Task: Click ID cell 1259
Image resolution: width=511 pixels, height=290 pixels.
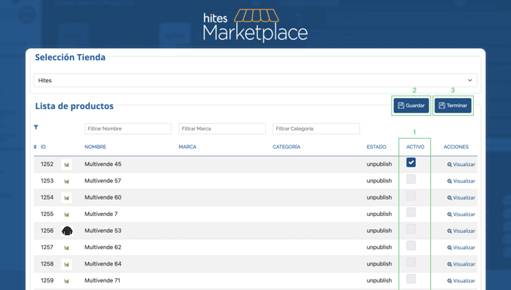Action: coord(47,280)
